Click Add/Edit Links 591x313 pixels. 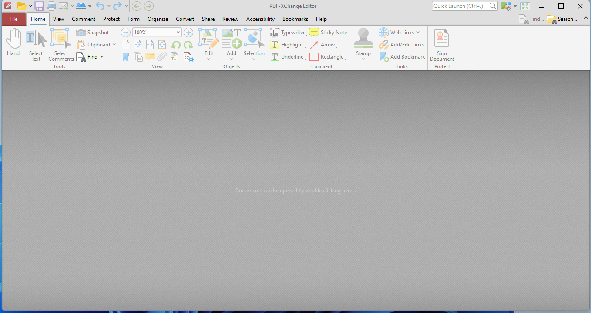(401, 45)
